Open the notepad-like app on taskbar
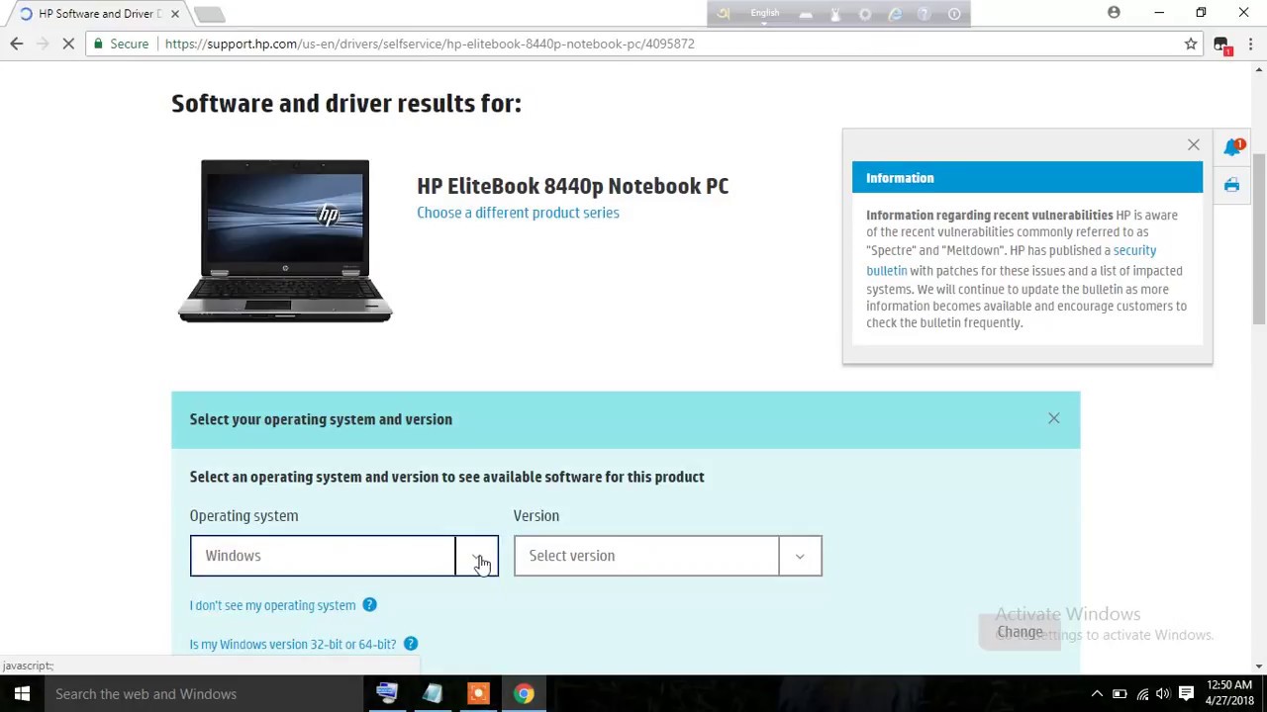 pos(433,694)
